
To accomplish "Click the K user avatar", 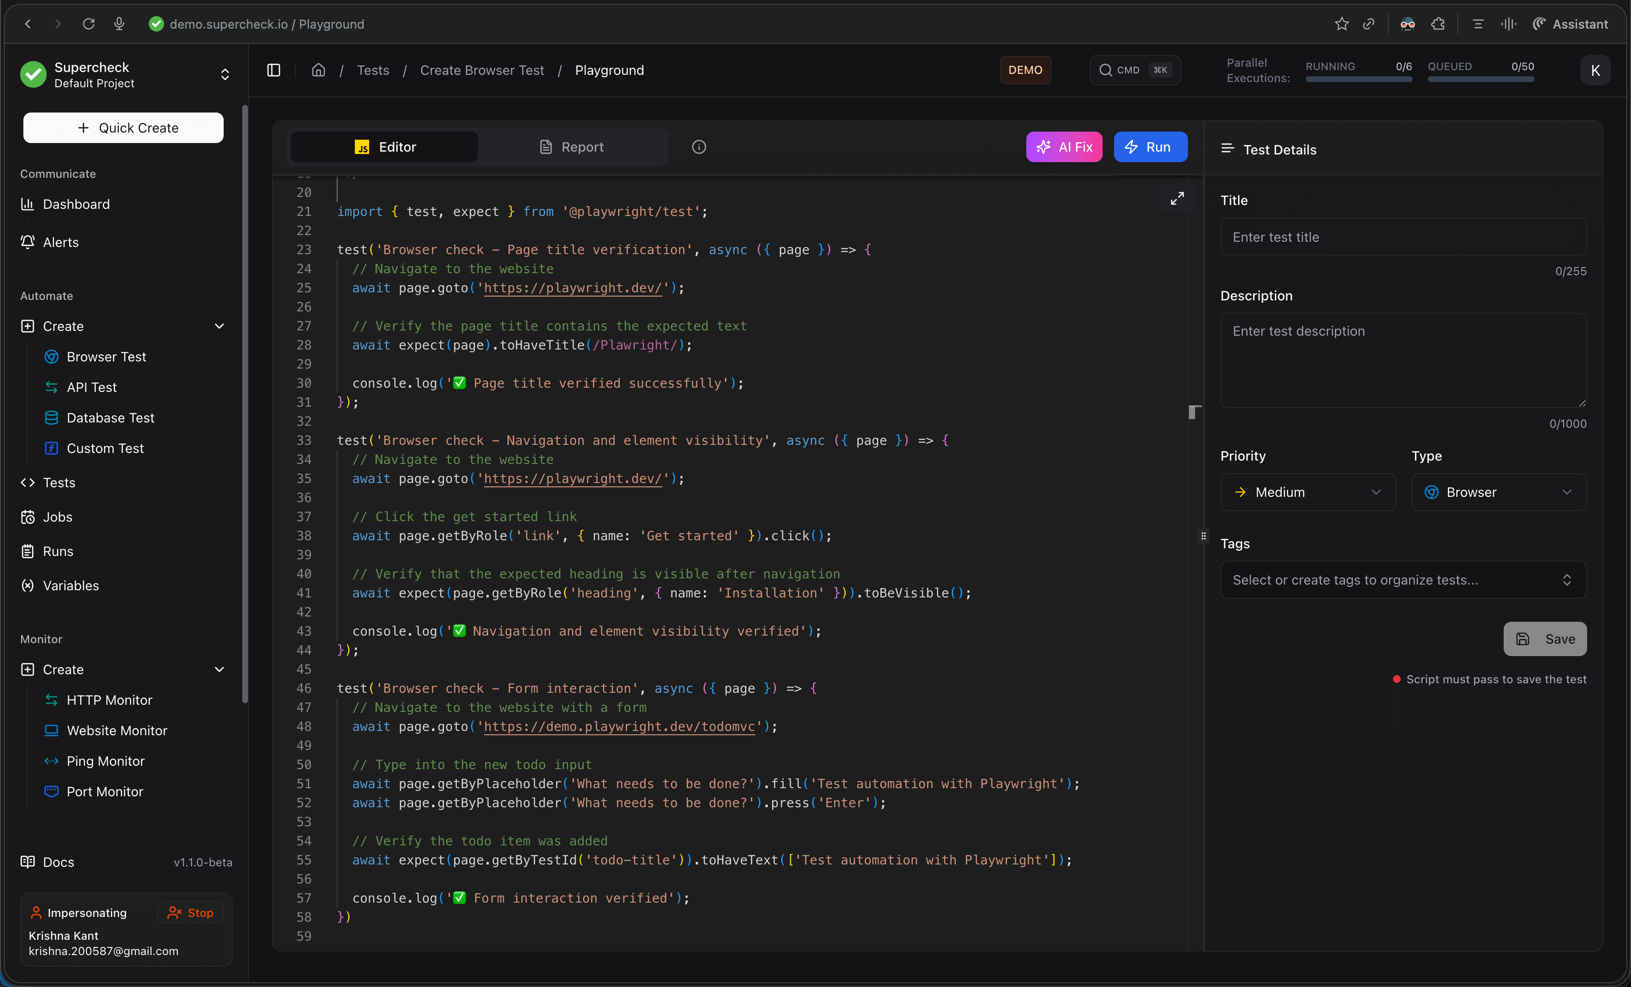I will tap(1595, 70).
